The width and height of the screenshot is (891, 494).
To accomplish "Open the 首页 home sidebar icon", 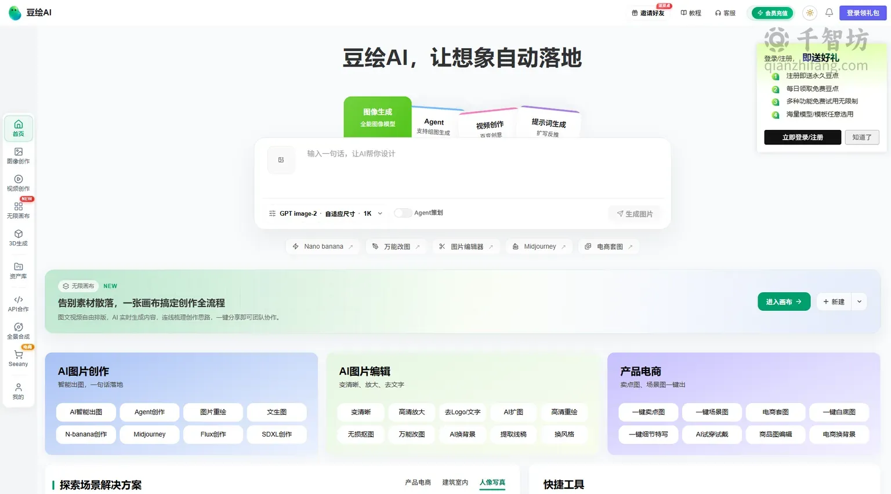I will click(x=19, y=128).
